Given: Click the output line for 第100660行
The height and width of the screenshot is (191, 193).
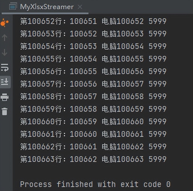Looking at the screenshot, I should (x=93, y=121).
